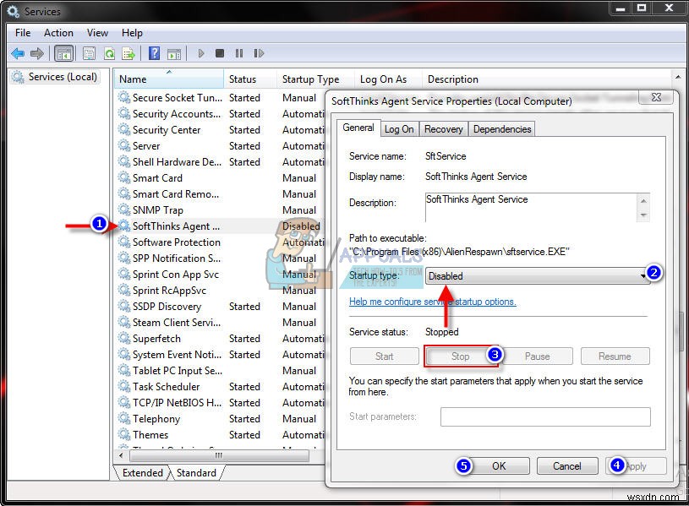The image size is (689, 506).
Task: Click the Task Scheduler service gear icon
Action: (x=124, y=386)
